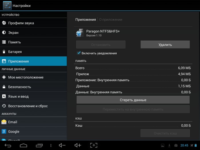The image size is (200, 150).
Task: Go back to Приложения breadcrumb
Action: coord(85,19)
